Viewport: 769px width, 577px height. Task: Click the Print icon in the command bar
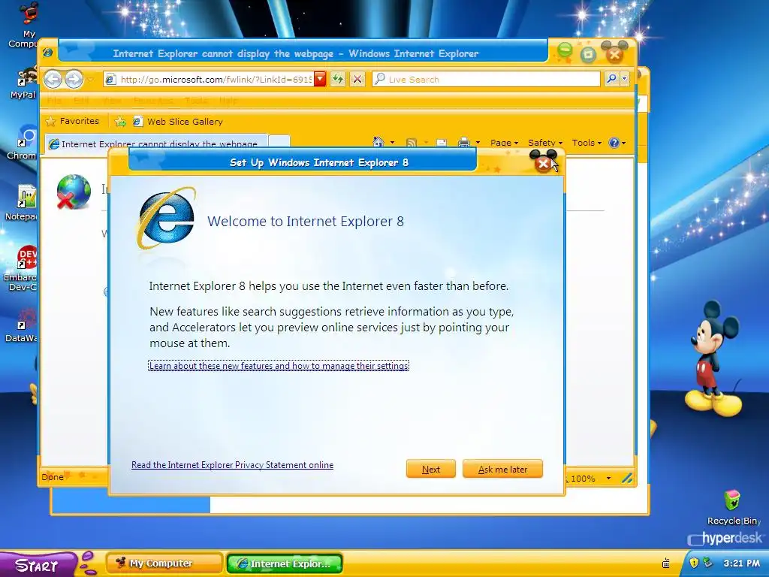pos(463,143)
